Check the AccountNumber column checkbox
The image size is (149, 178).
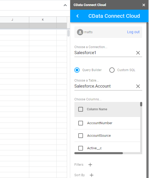pyautogui.click(x=81, y=123)
